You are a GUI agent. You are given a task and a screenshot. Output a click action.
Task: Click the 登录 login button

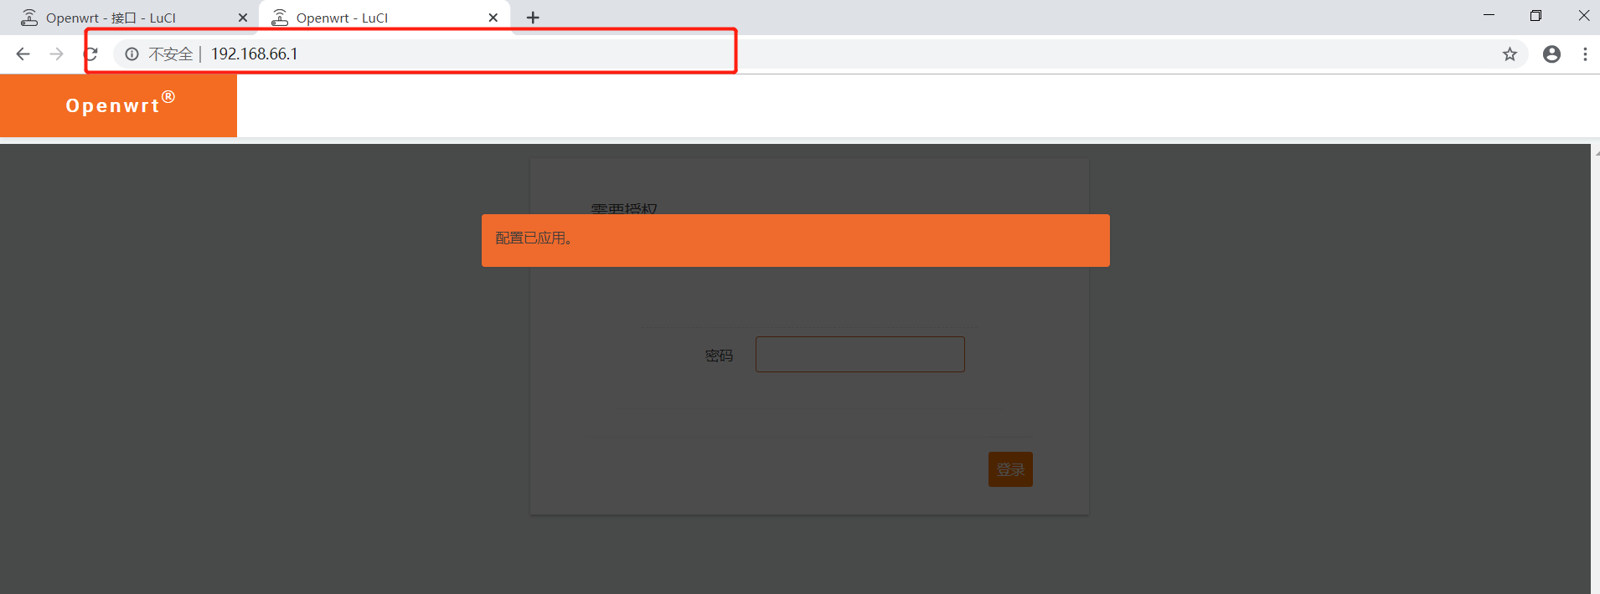1010,469
